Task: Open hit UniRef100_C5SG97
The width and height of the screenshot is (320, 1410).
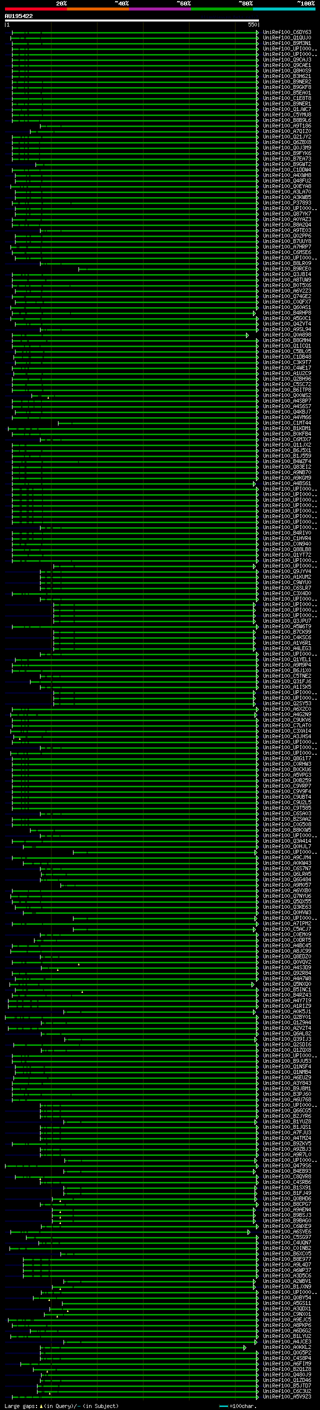Action: tap(286, 1237)
